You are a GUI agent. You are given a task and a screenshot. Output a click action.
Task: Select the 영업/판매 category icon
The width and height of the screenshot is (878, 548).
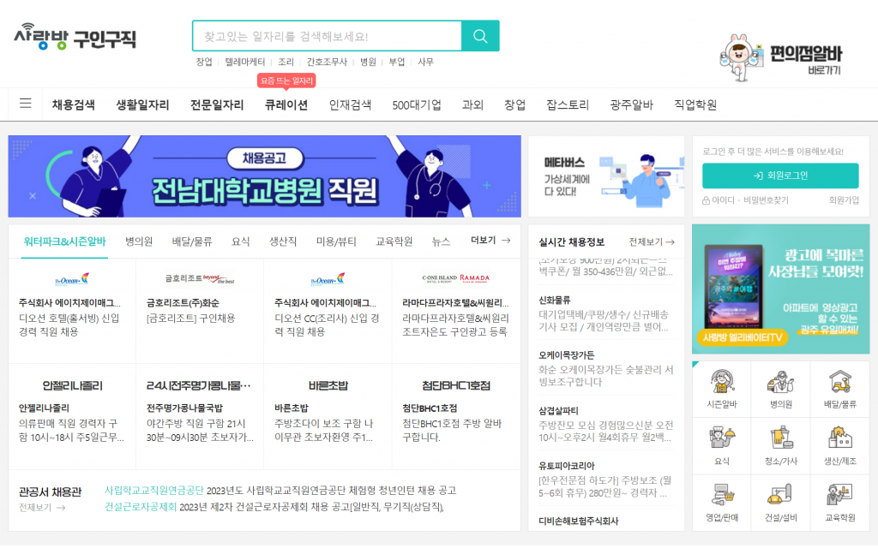point(722,503)
